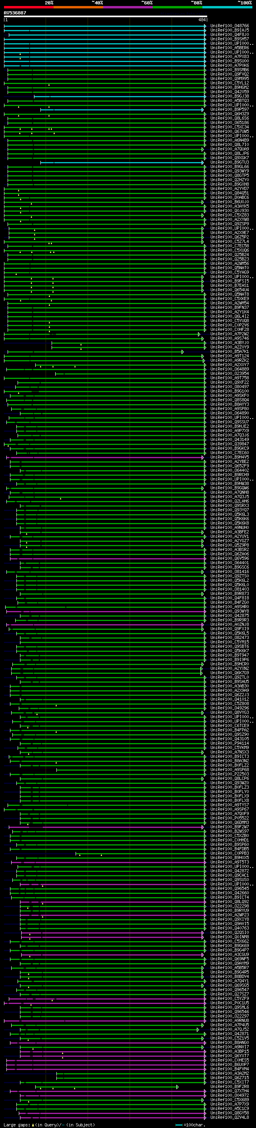
Task: Select label UniRef100_D0ABC6
Action: click(230, 198)
